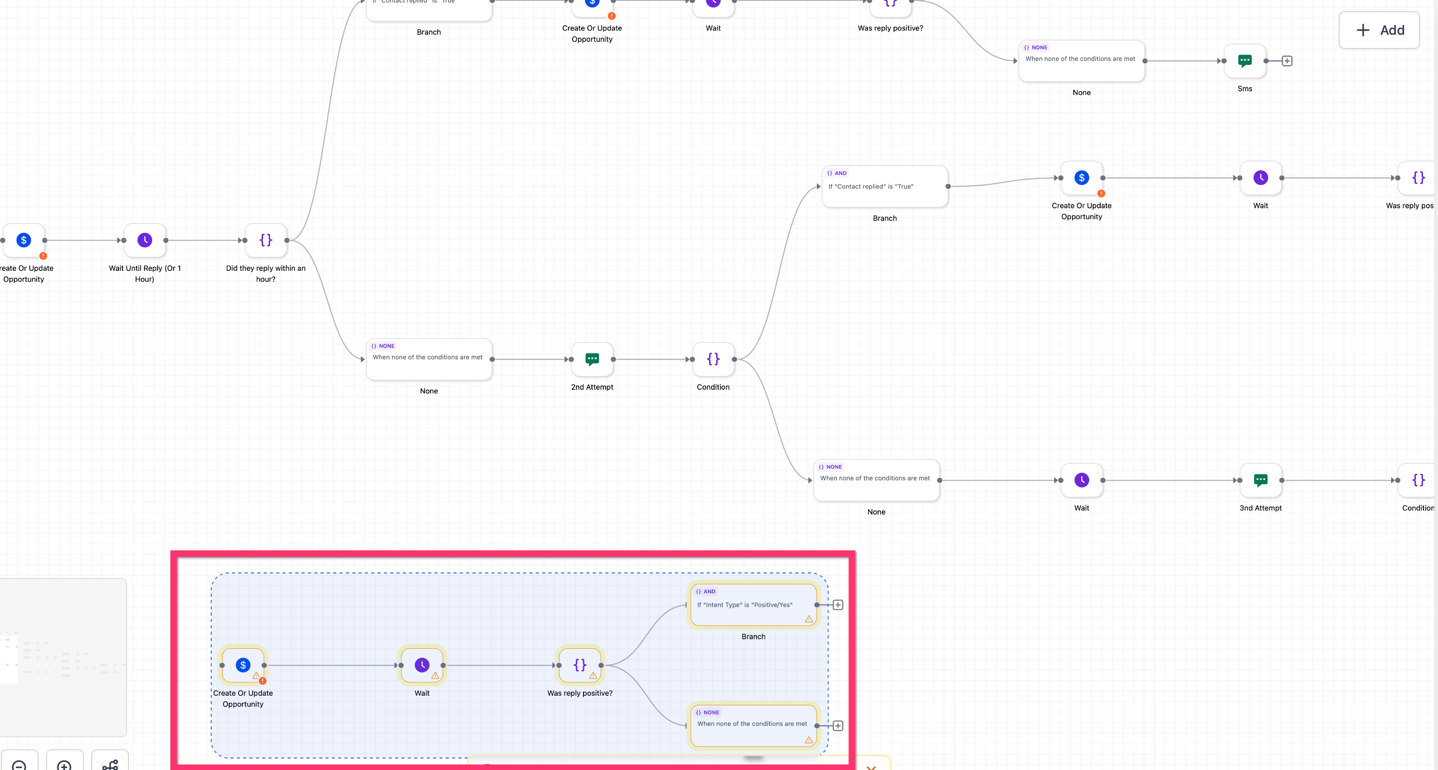Open Wait node after right-side opportunity node
The width and height of the screenshot is (1438, 770).
[x=1261, y=178]
